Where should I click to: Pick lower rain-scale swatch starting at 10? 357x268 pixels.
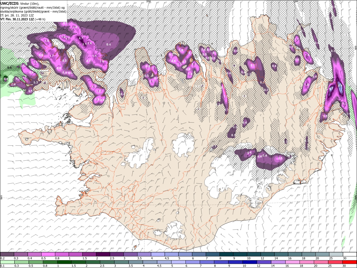coord(249,262)
